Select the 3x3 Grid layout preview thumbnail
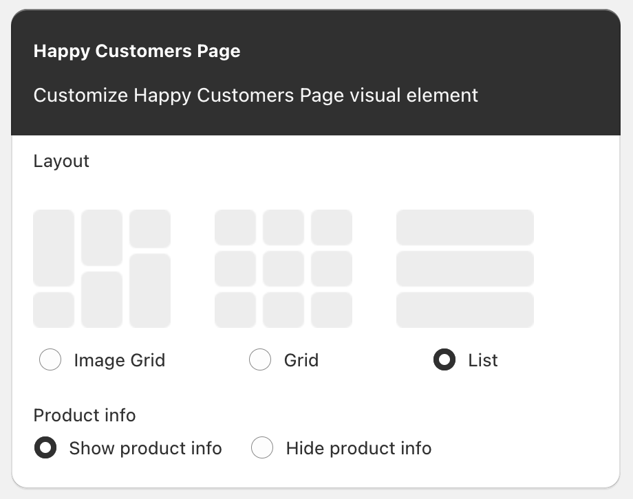 click(x=283, y=269)
